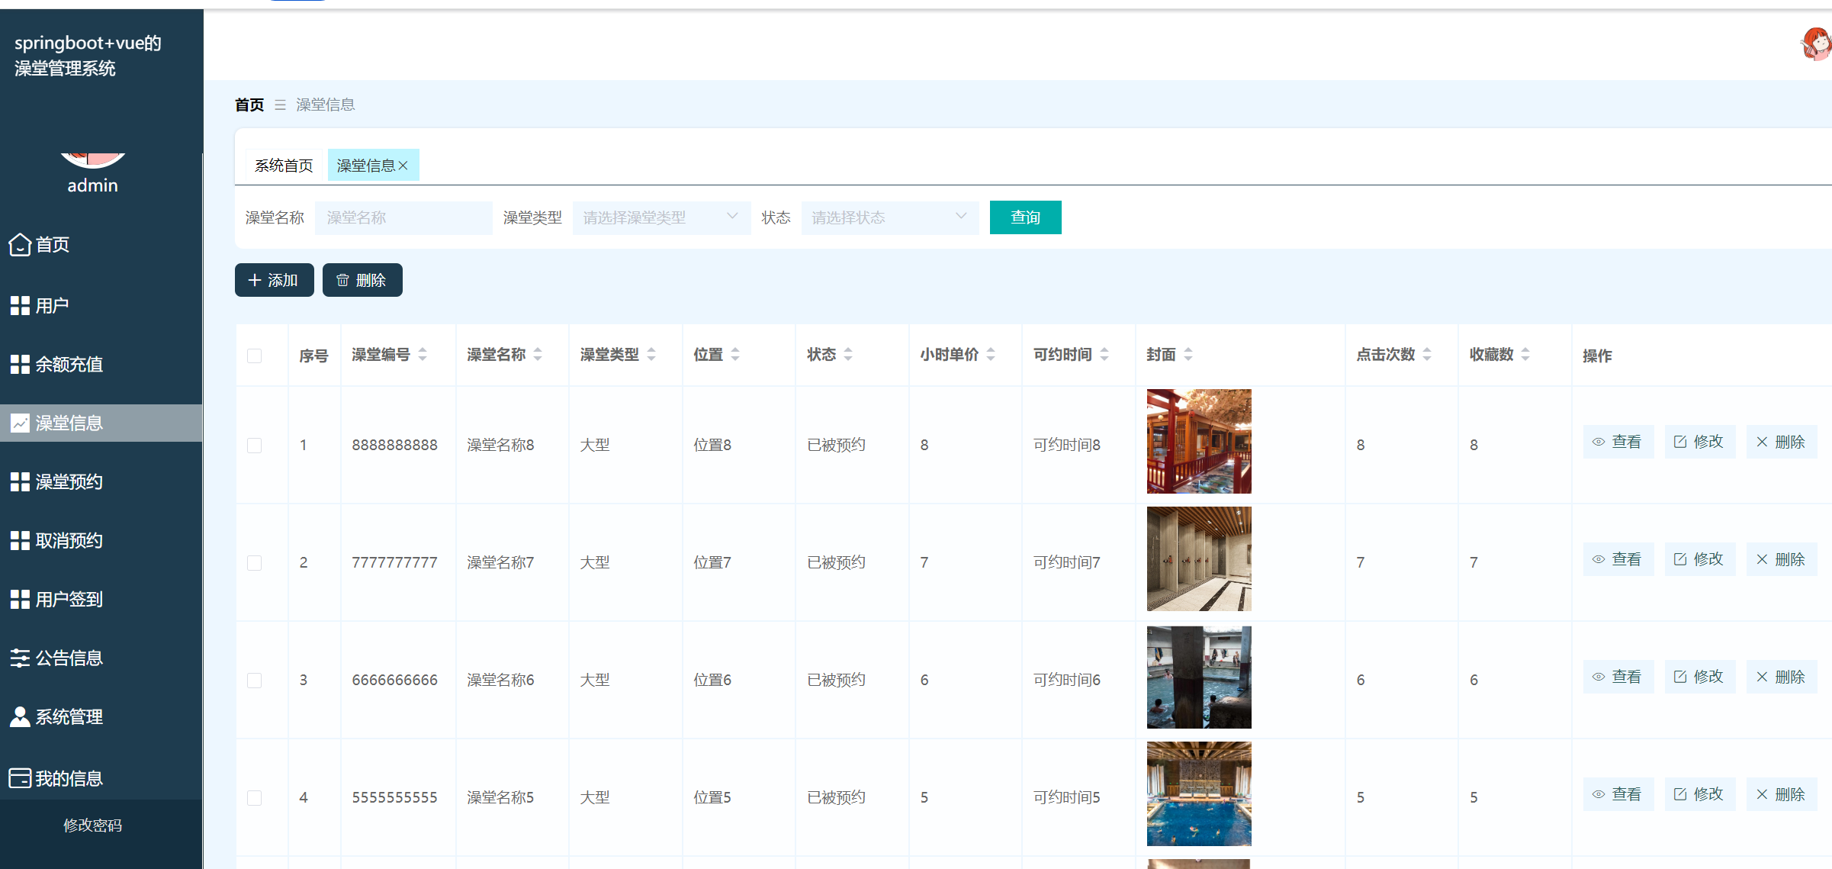Open the 公告信息 announcements panel
Image resolution: width=1832 pixels, height=869 pixels.
pyautogui.click(x=67, y=658)
